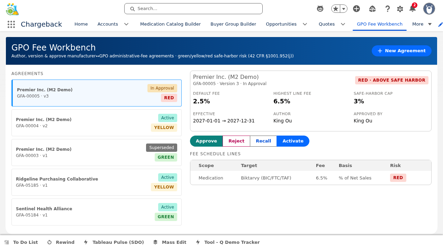Image resolution: width=443 pixels, height=249 pixels.
Task: Expand the Accounts tab dropdown chevron
Action: pos(126,24)
